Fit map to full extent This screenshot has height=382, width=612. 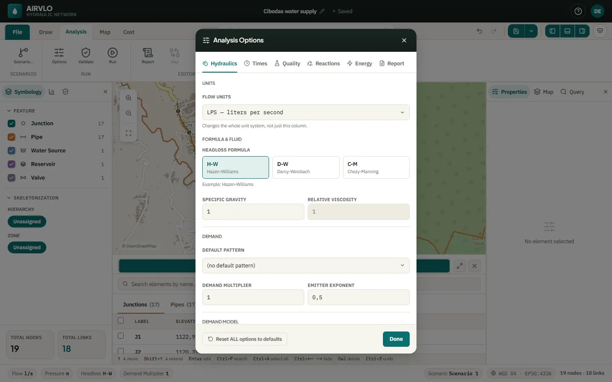pos(128,133)
